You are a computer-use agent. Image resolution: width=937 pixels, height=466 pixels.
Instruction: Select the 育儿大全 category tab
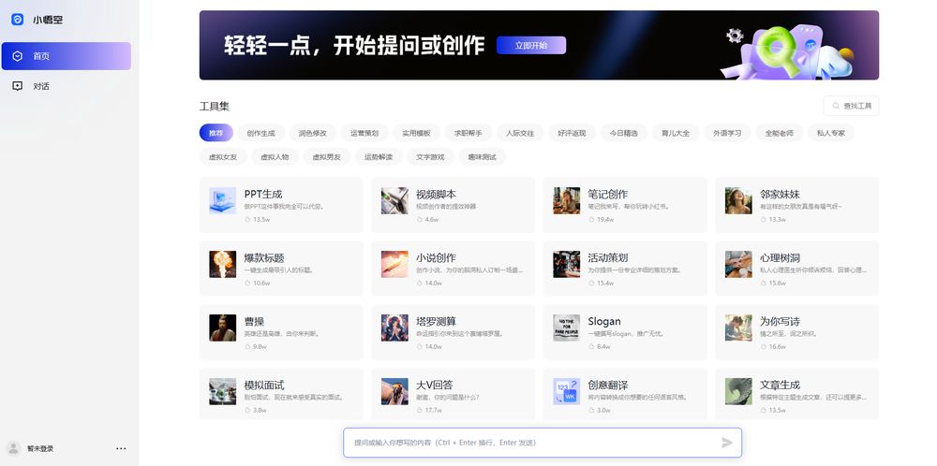click(676, 133)
